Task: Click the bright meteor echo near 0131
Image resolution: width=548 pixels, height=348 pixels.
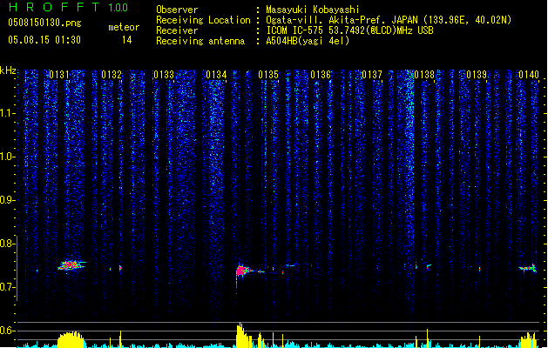Action: click(x=71, y=265)
